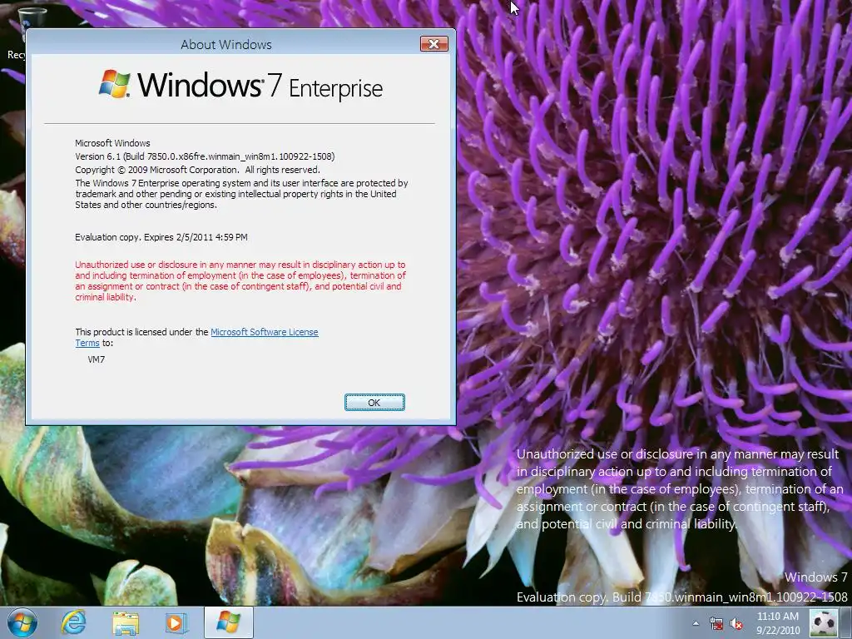The width and height of the screenshot is (852, 639).
Task: Click OK in the About Windows dialog
Action: coord(374,403)
